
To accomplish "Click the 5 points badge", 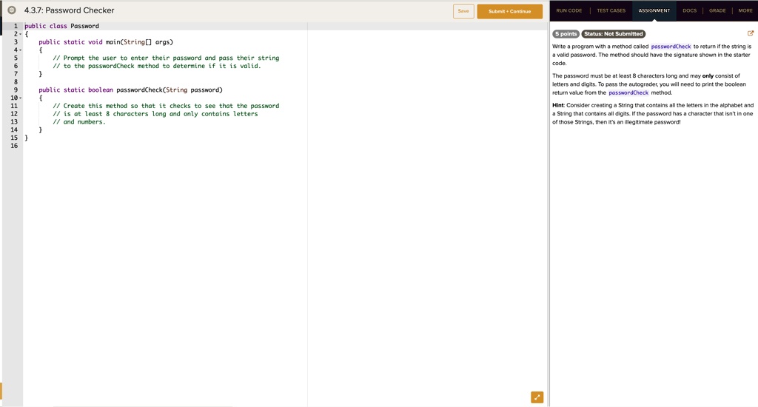I will tap(566, 34).
